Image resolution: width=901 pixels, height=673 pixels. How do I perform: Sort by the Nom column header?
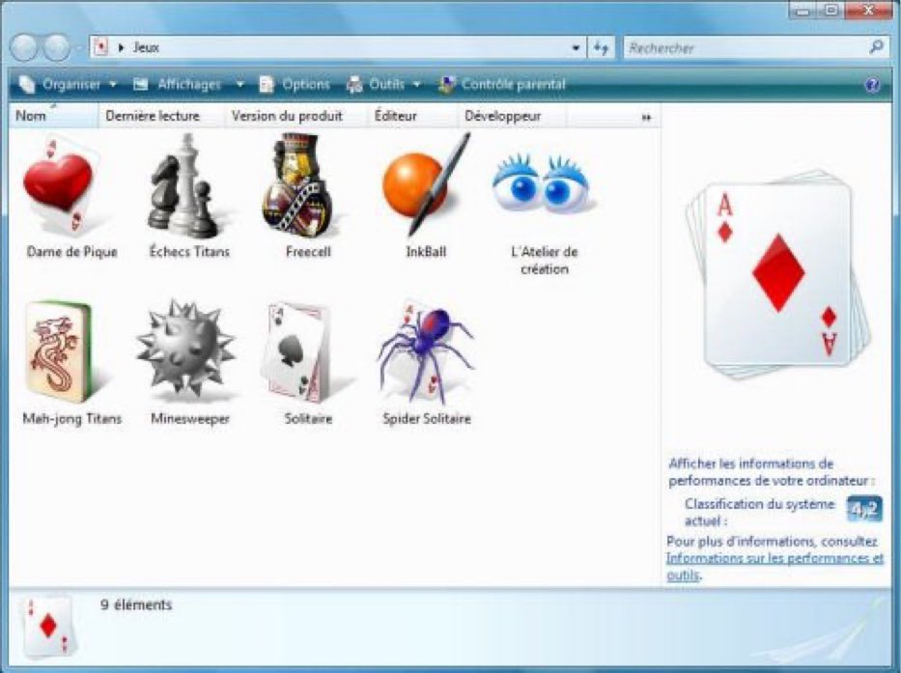53,116
